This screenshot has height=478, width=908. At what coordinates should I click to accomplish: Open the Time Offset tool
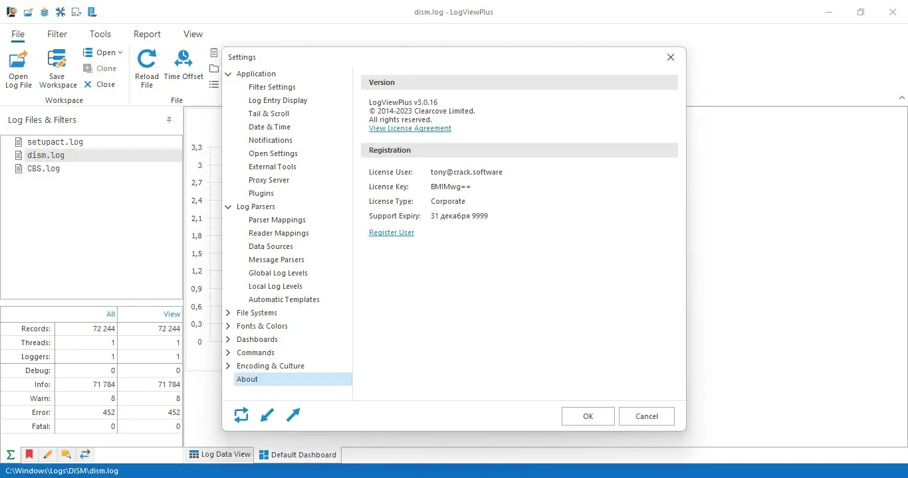183,59
